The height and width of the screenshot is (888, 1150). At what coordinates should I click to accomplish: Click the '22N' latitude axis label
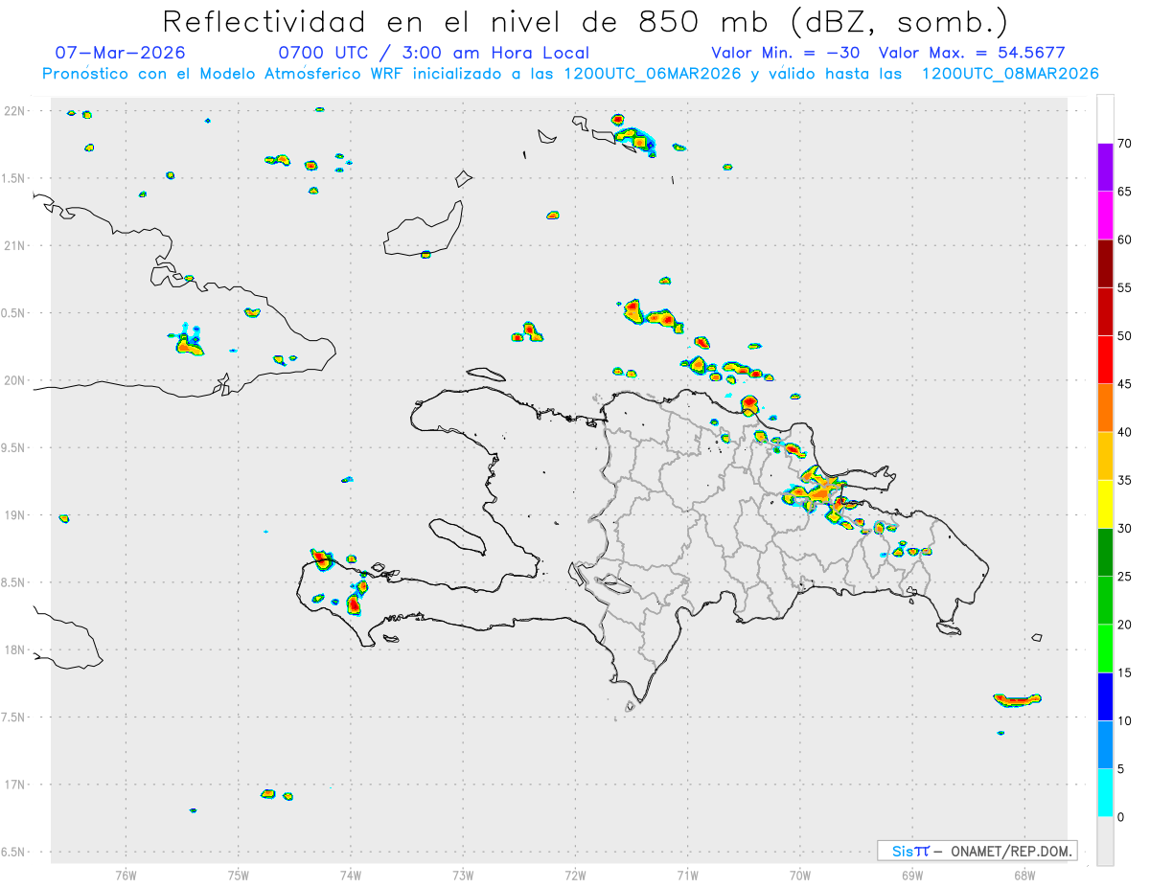[x=15, y=111]
